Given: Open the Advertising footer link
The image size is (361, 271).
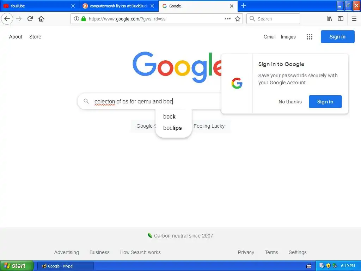Looking at the screenshot, I should click(x=67, y=252).
